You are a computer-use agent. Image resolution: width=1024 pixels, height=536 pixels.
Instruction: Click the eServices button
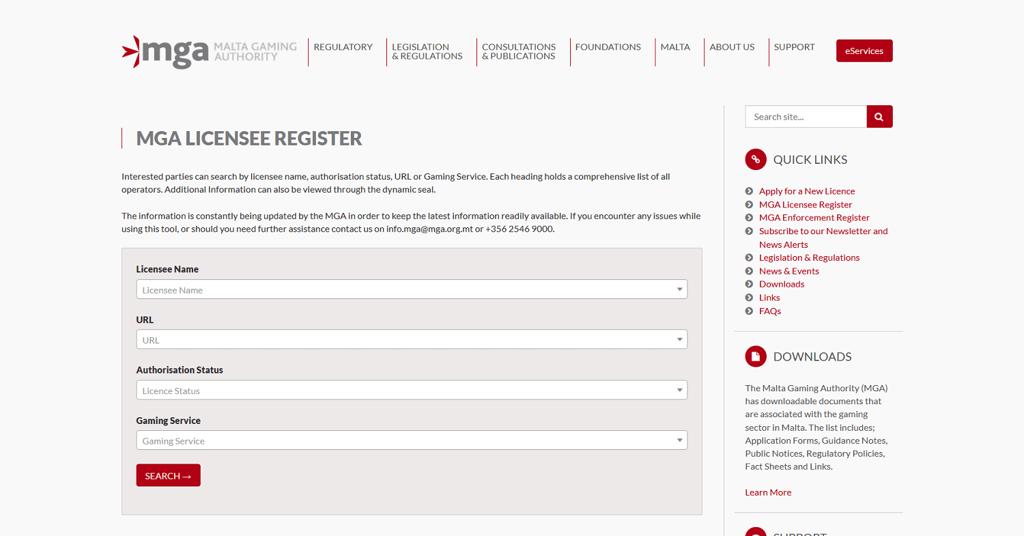pyautogui.click(x=864, y=51)
